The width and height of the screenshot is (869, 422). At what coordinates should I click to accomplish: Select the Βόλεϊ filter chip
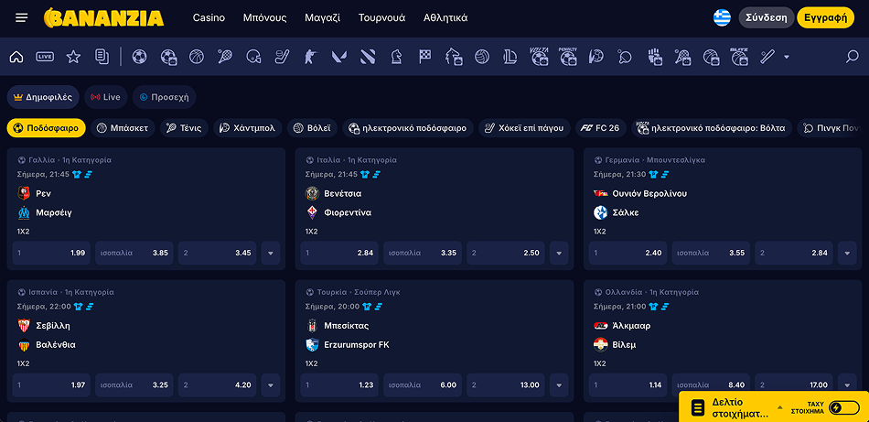coord(312,128)
